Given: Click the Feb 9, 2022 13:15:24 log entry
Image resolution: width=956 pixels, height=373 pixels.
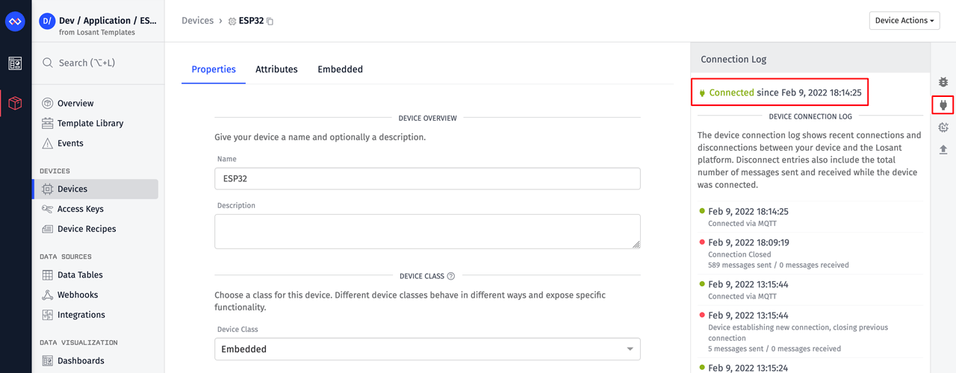Looking at the screenshot, I should [x=748, y=368].
